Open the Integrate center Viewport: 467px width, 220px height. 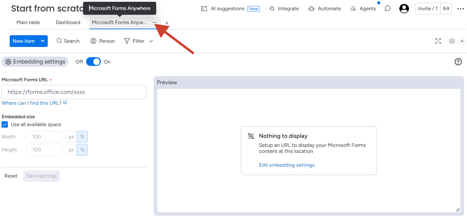click(x=284, y=9)
